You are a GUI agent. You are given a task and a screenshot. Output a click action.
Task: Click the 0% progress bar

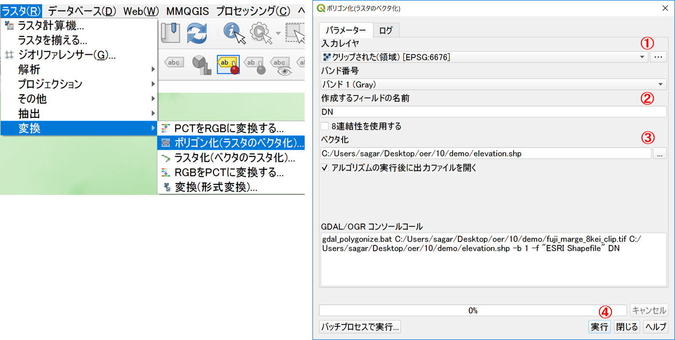472,310
